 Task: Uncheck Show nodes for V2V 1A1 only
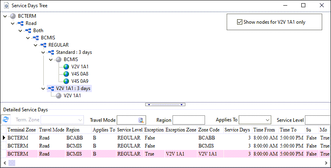(240, 22)
